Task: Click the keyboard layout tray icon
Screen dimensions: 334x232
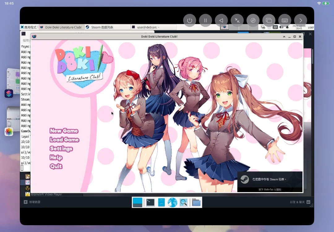Action: click(275, 27)
